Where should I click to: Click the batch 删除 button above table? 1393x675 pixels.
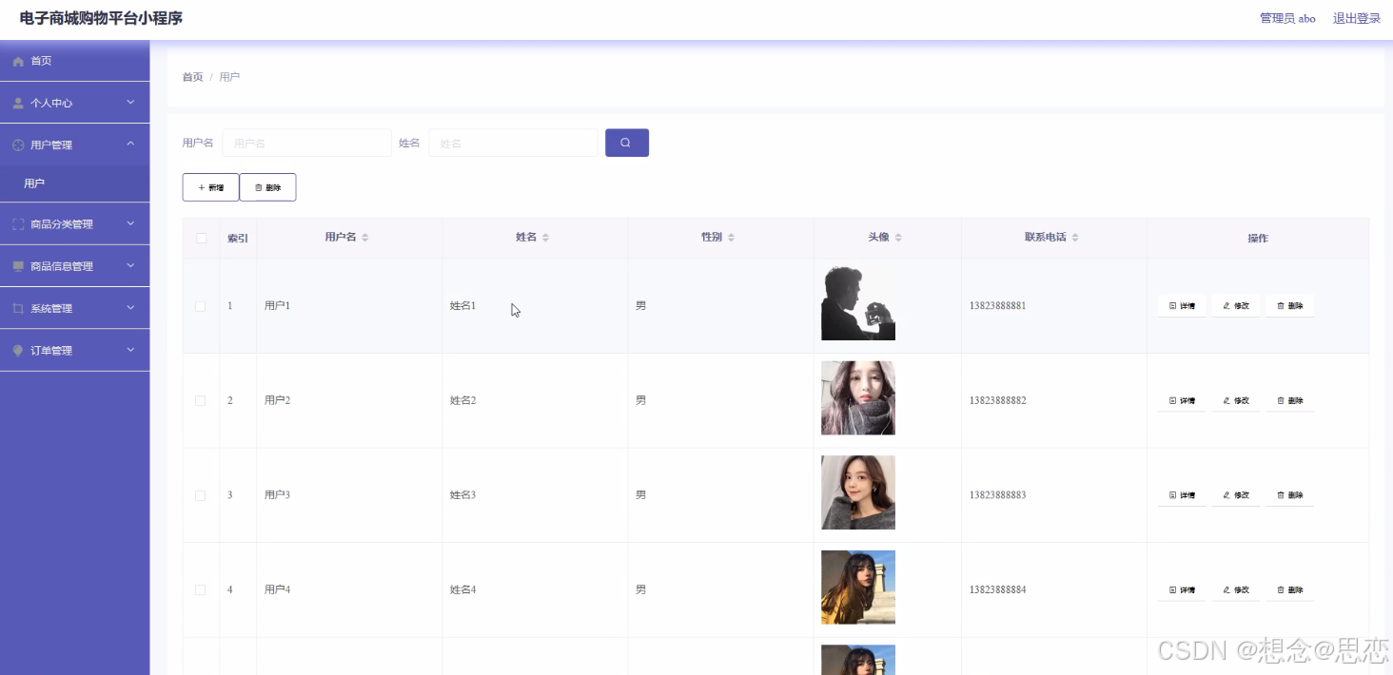[x=267, y=187]
